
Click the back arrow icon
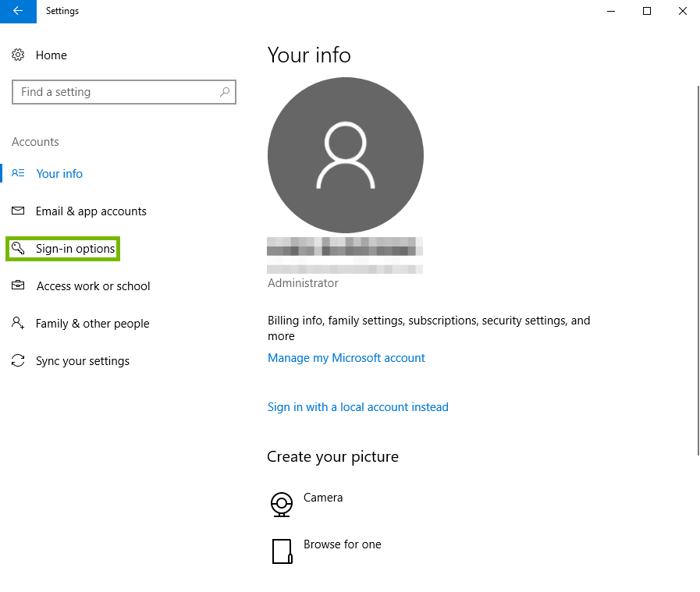[17, 11]
